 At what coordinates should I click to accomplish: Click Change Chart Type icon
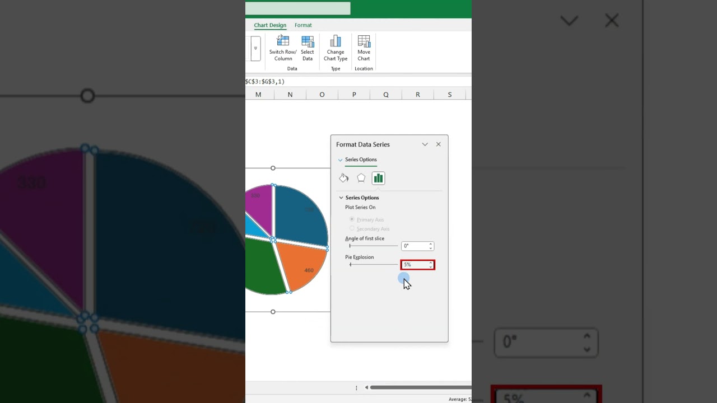point(336,41)
